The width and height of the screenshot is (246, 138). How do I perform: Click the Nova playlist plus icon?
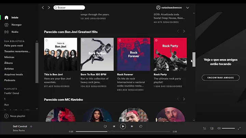tap(6, 116)
